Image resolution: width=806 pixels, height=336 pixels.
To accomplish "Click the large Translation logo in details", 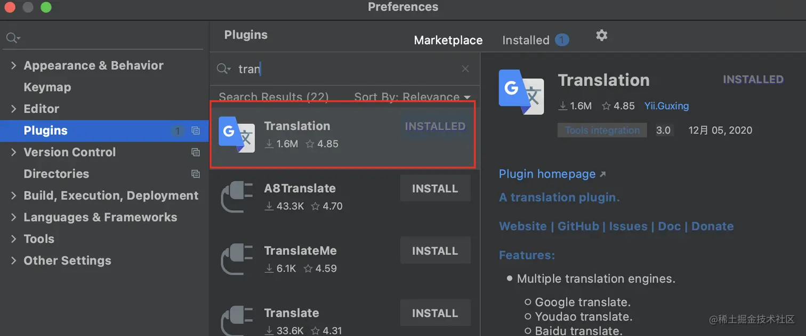I will coord(521,92).
